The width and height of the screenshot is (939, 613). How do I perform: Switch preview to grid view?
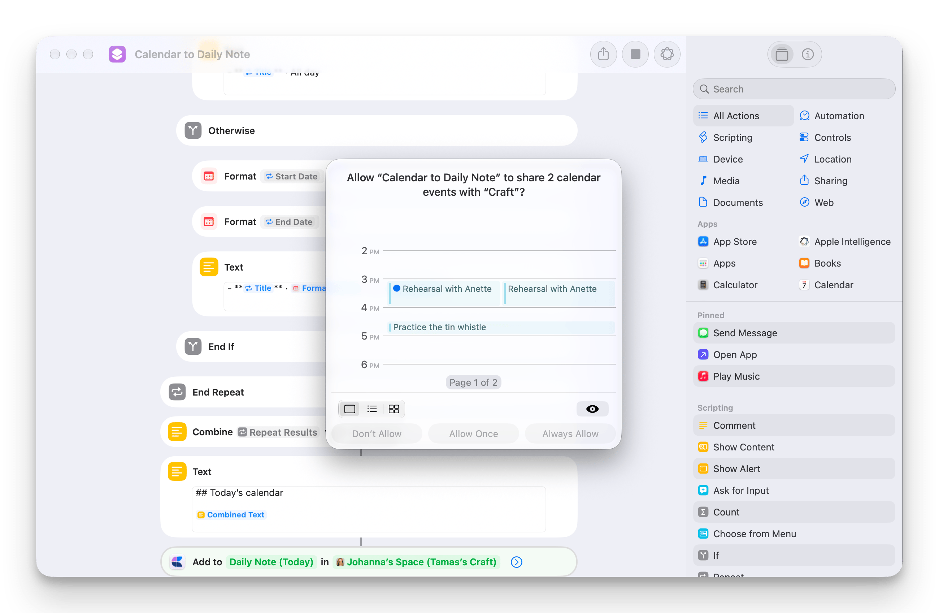(x=394, y=409)
